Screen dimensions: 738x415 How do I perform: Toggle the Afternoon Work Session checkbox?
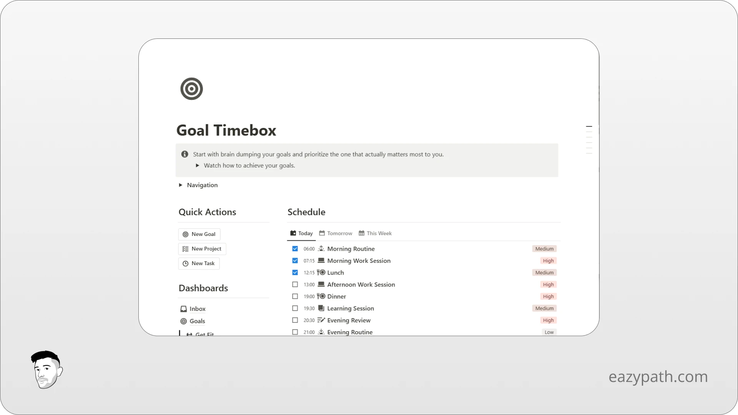tap(294, 284)
